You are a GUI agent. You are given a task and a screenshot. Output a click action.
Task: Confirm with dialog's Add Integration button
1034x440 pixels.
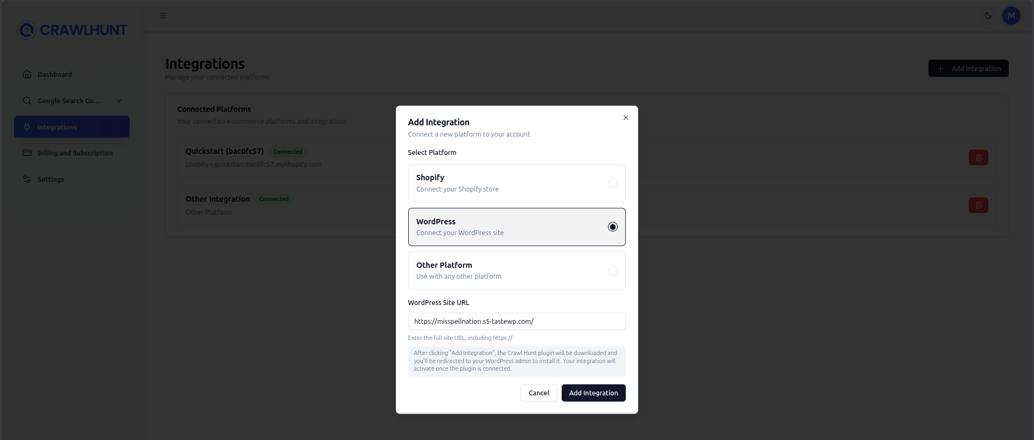(593, 393)
